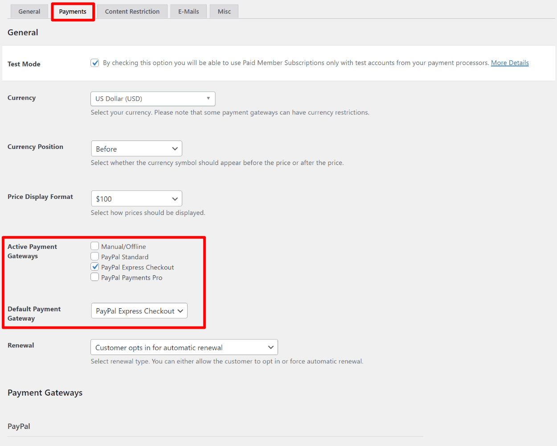
Task: Switch to the General tab
Action: pos(29,12)
